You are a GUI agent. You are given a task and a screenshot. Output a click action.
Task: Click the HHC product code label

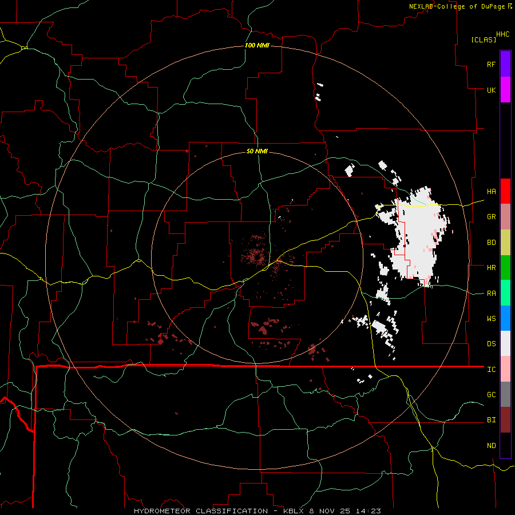502,34
